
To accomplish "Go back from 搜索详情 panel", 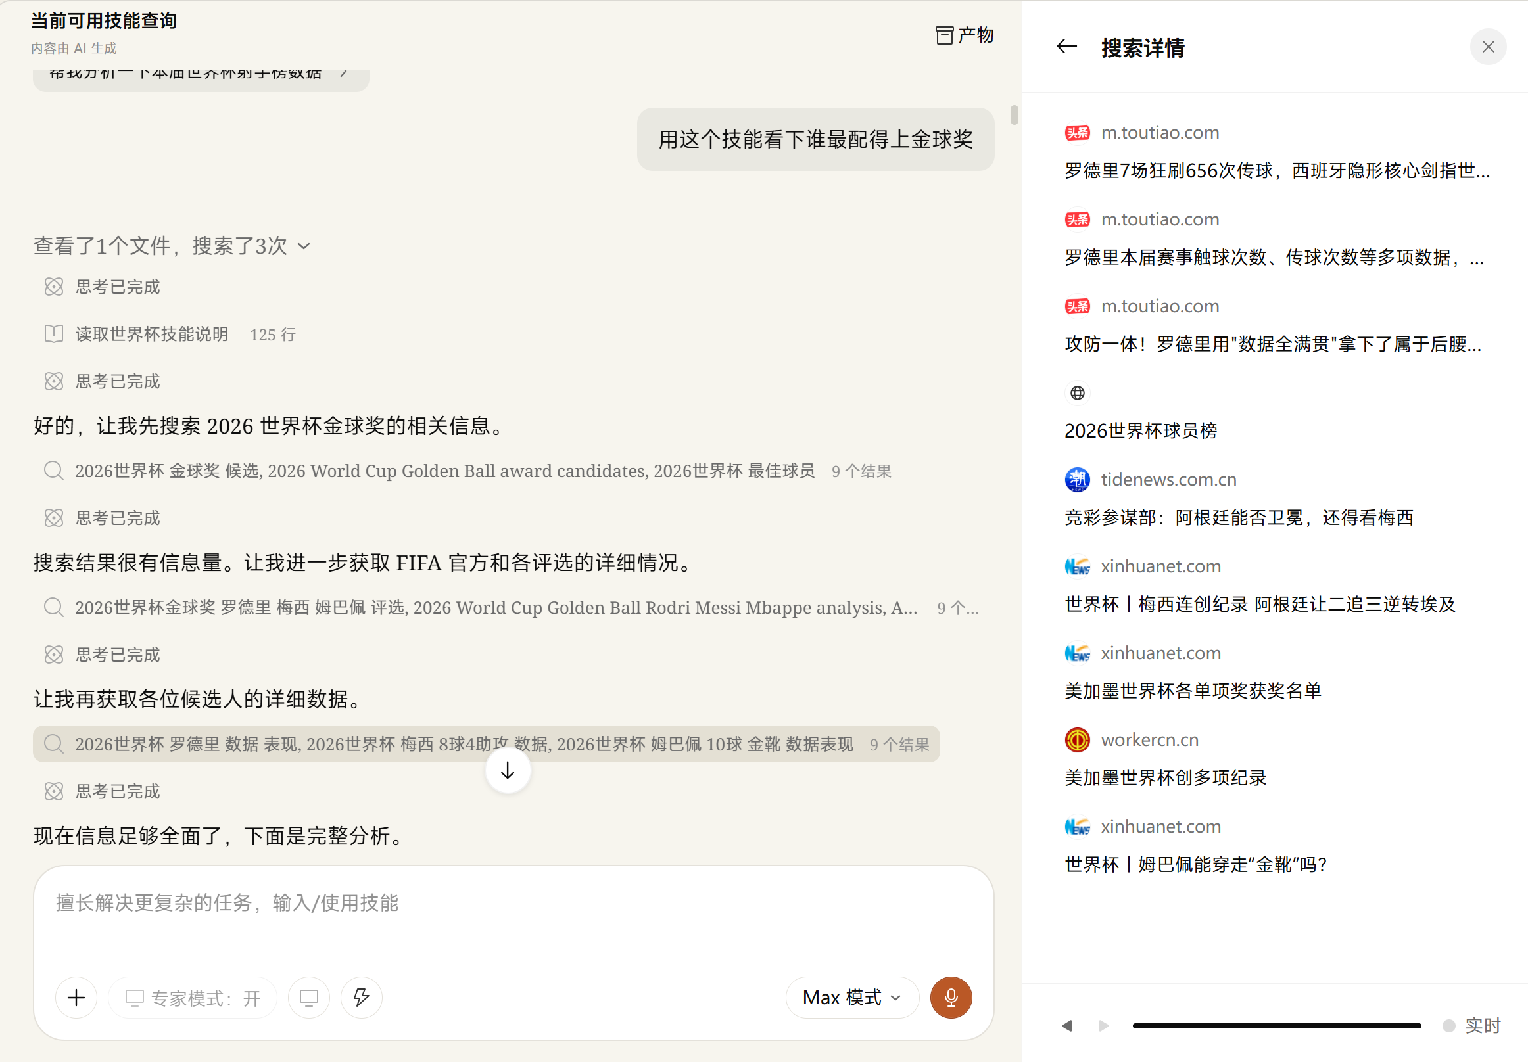I will [x=1067, y=47].
